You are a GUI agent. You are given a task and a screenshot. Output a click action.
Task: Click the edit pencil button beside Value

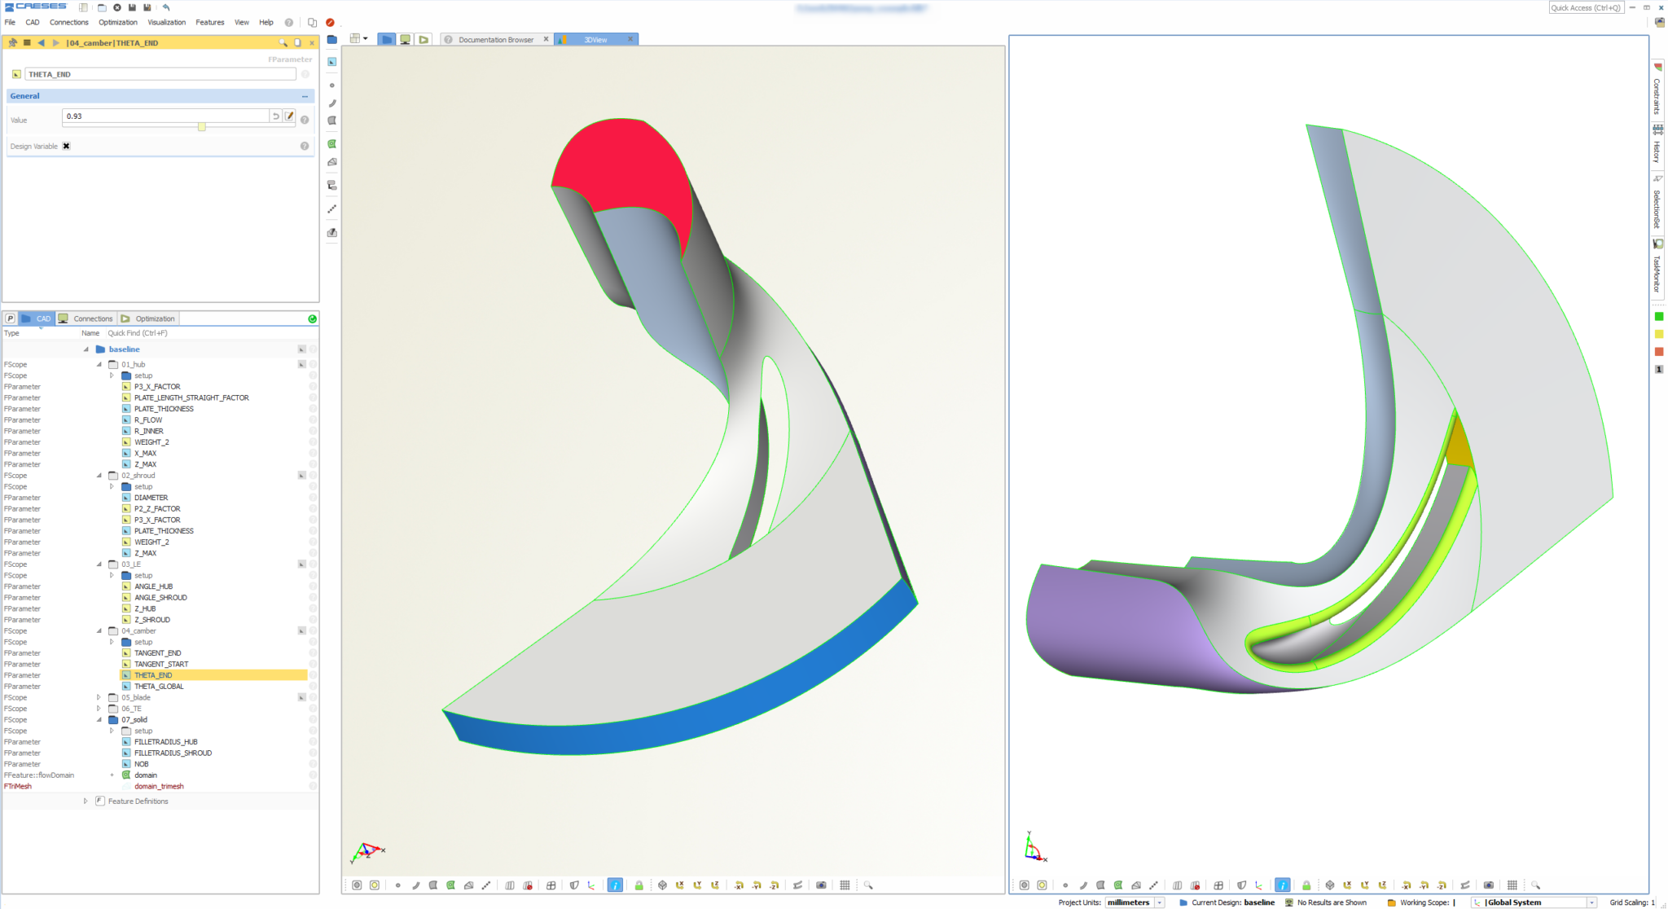290,116
